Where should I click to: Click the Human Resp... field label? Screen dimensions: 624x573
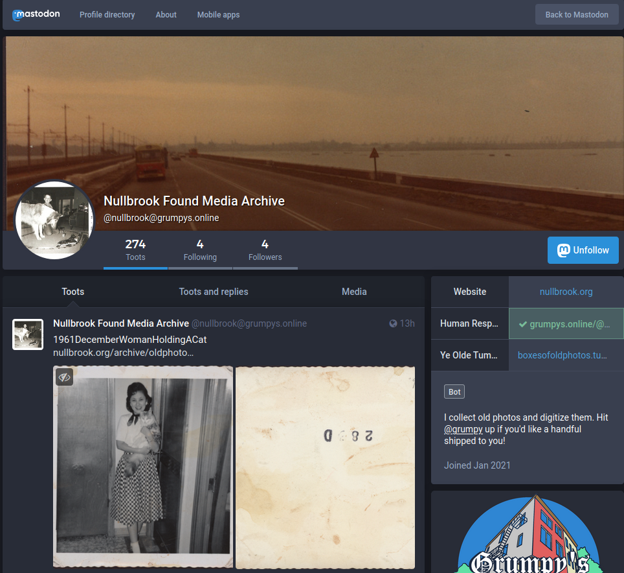click(x=469, y=323)
